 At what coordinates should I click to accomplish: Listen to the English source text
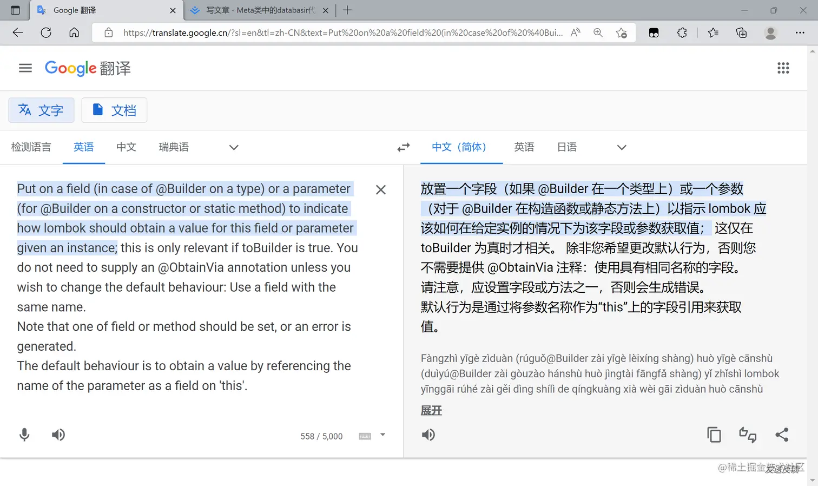pyautogui.click(x=58, y=435)
